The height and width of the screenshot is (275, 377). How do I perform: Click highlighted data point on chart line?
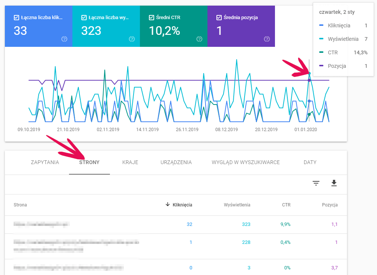coord(309,73)
